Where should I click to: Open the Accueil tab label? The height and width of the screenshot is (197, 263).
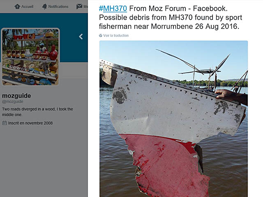click(28, 7)
